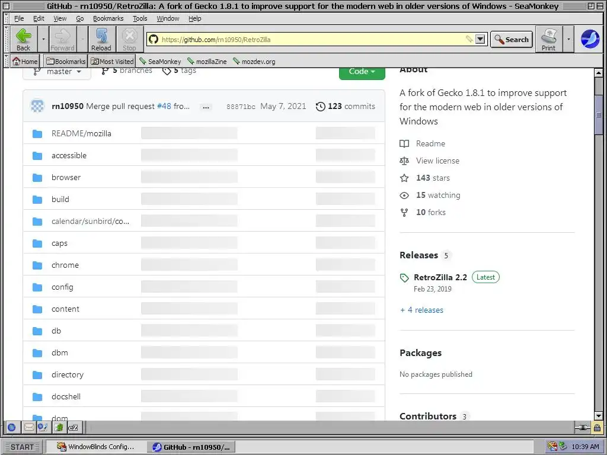Screen dimensions: 607x455
Task: Open the Print options dropdown arrow
Action: coord(568,39)
